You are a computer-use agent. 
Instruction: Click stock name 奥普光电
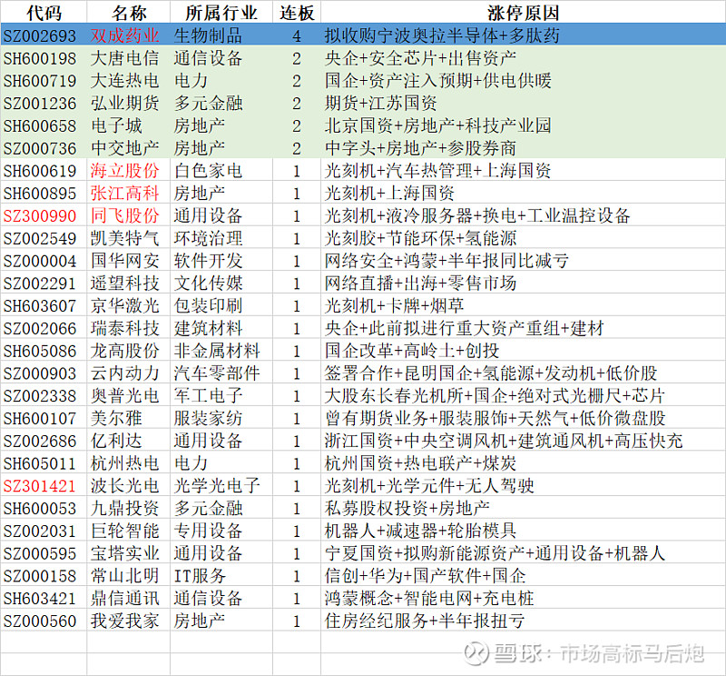[x=125, y=396]
